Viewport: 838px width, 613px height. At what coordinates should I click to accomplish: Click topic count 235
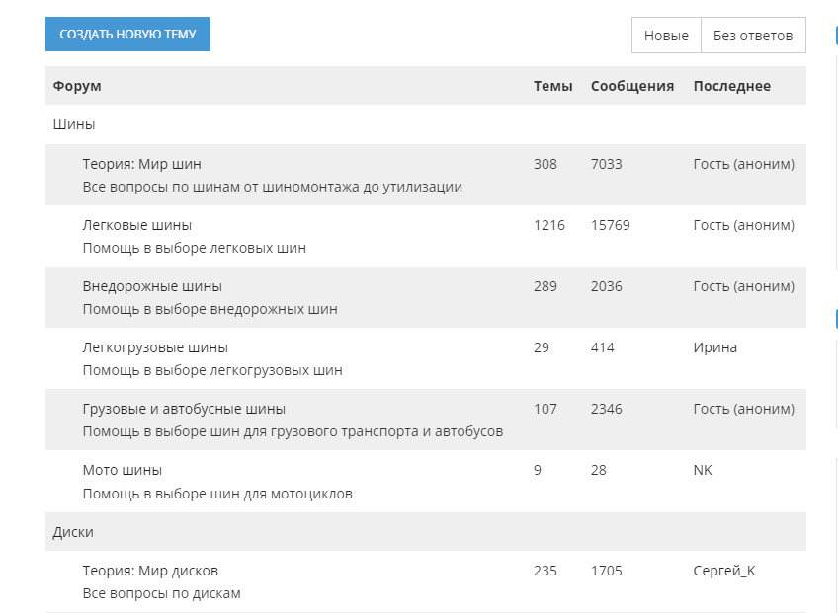pyautogui.click(x=545, y=571)
